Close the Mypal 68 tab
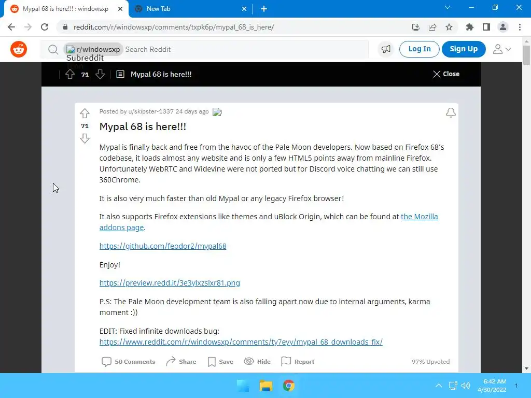This screenshot has width=531, height=398. click(120, 9)
